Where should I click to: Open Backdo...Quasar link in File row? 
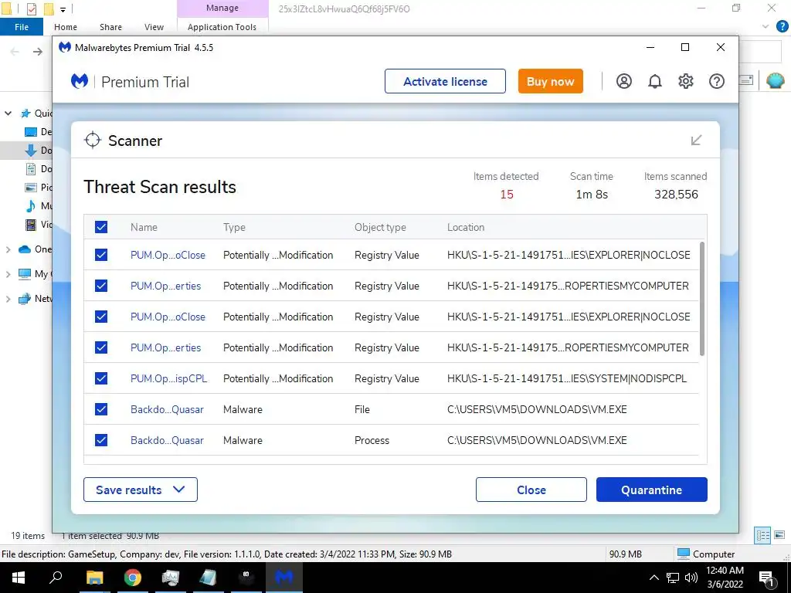pyautogui.click(x=167, y=409)
